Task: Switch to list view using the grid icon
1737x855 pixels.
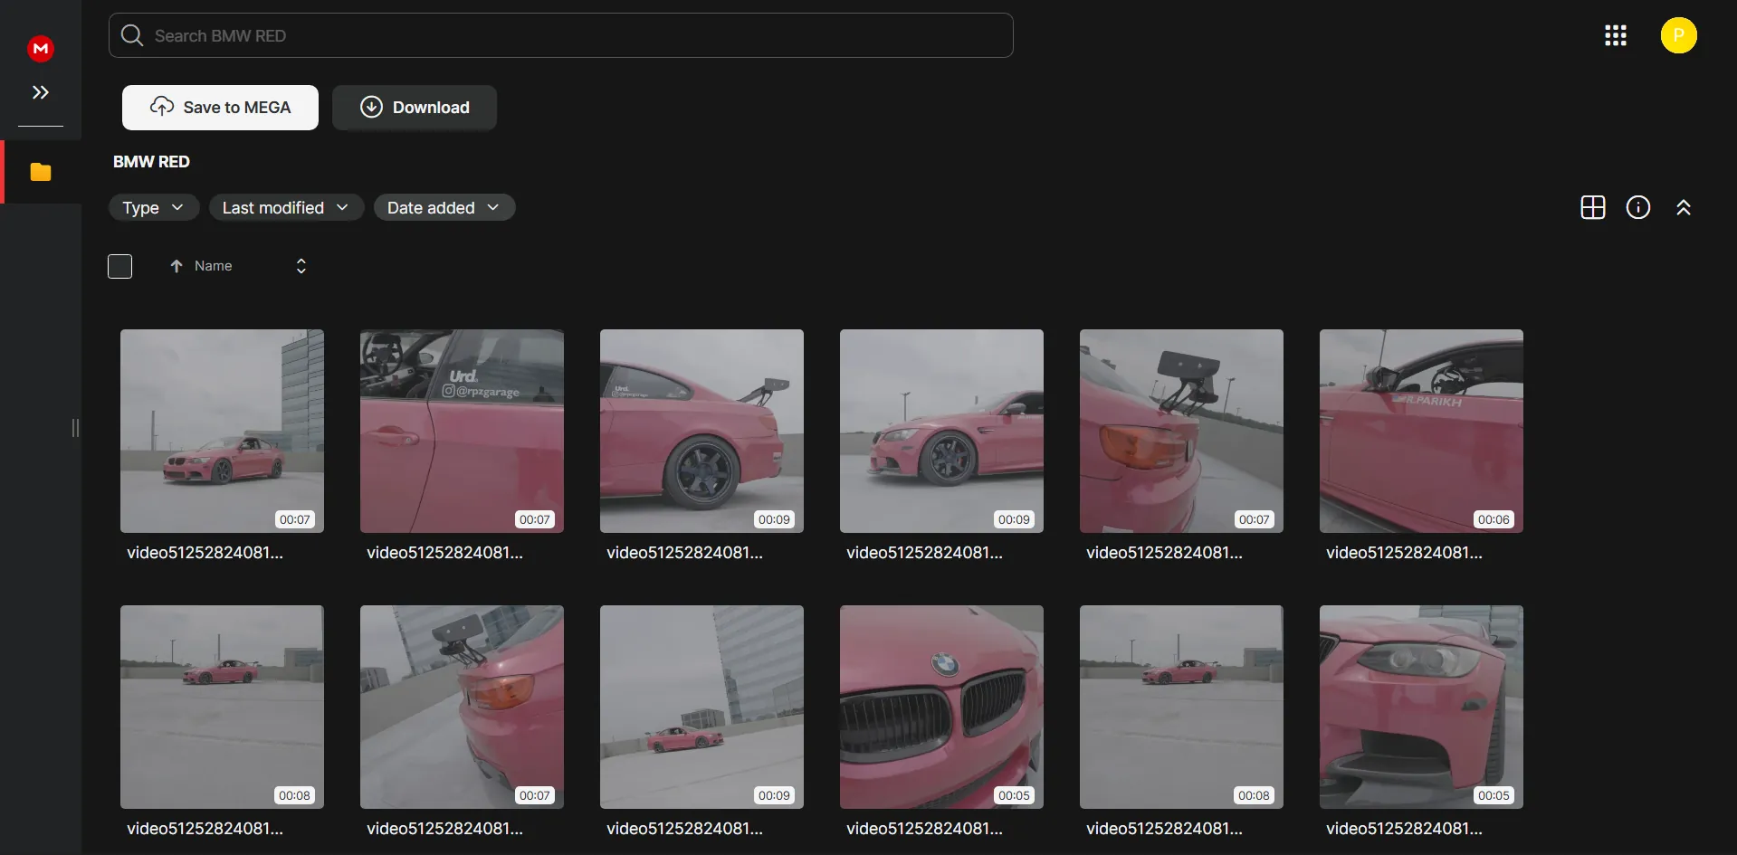Action: pos(1593,207)
